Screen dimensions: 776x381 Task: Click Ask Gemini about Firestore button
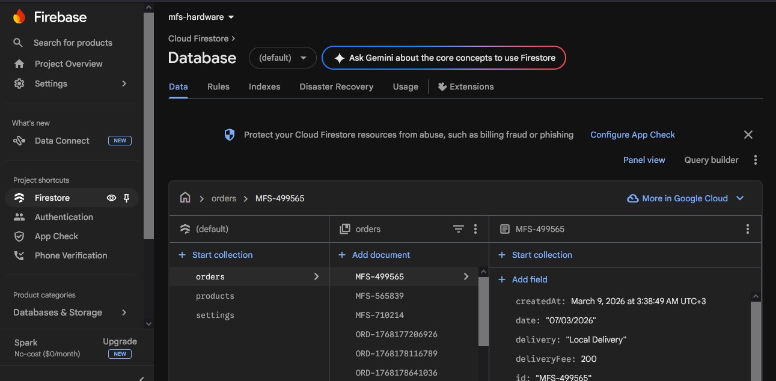click(x=444, y=58)
